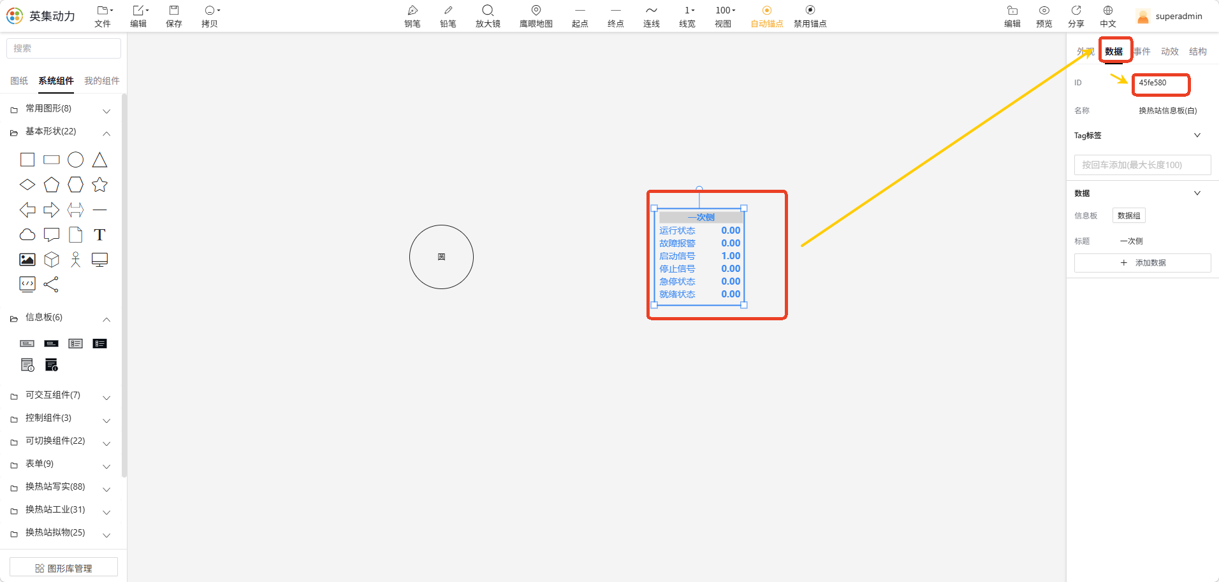This screenshot has width=1219, height=582.
Task: Select the stick person shape
Action: [76, 260]
